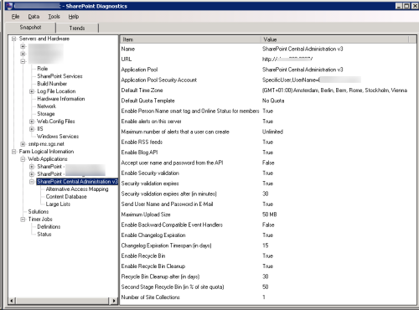Select Alternative Access Mapping item
This screenshot has height=310, width=419.
coord(77,189)
